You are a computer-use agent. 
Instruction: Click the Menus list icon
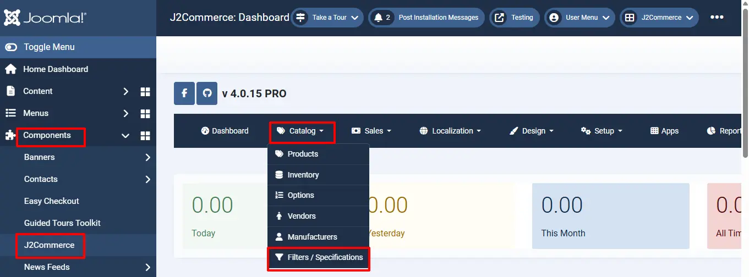point(10,113)
